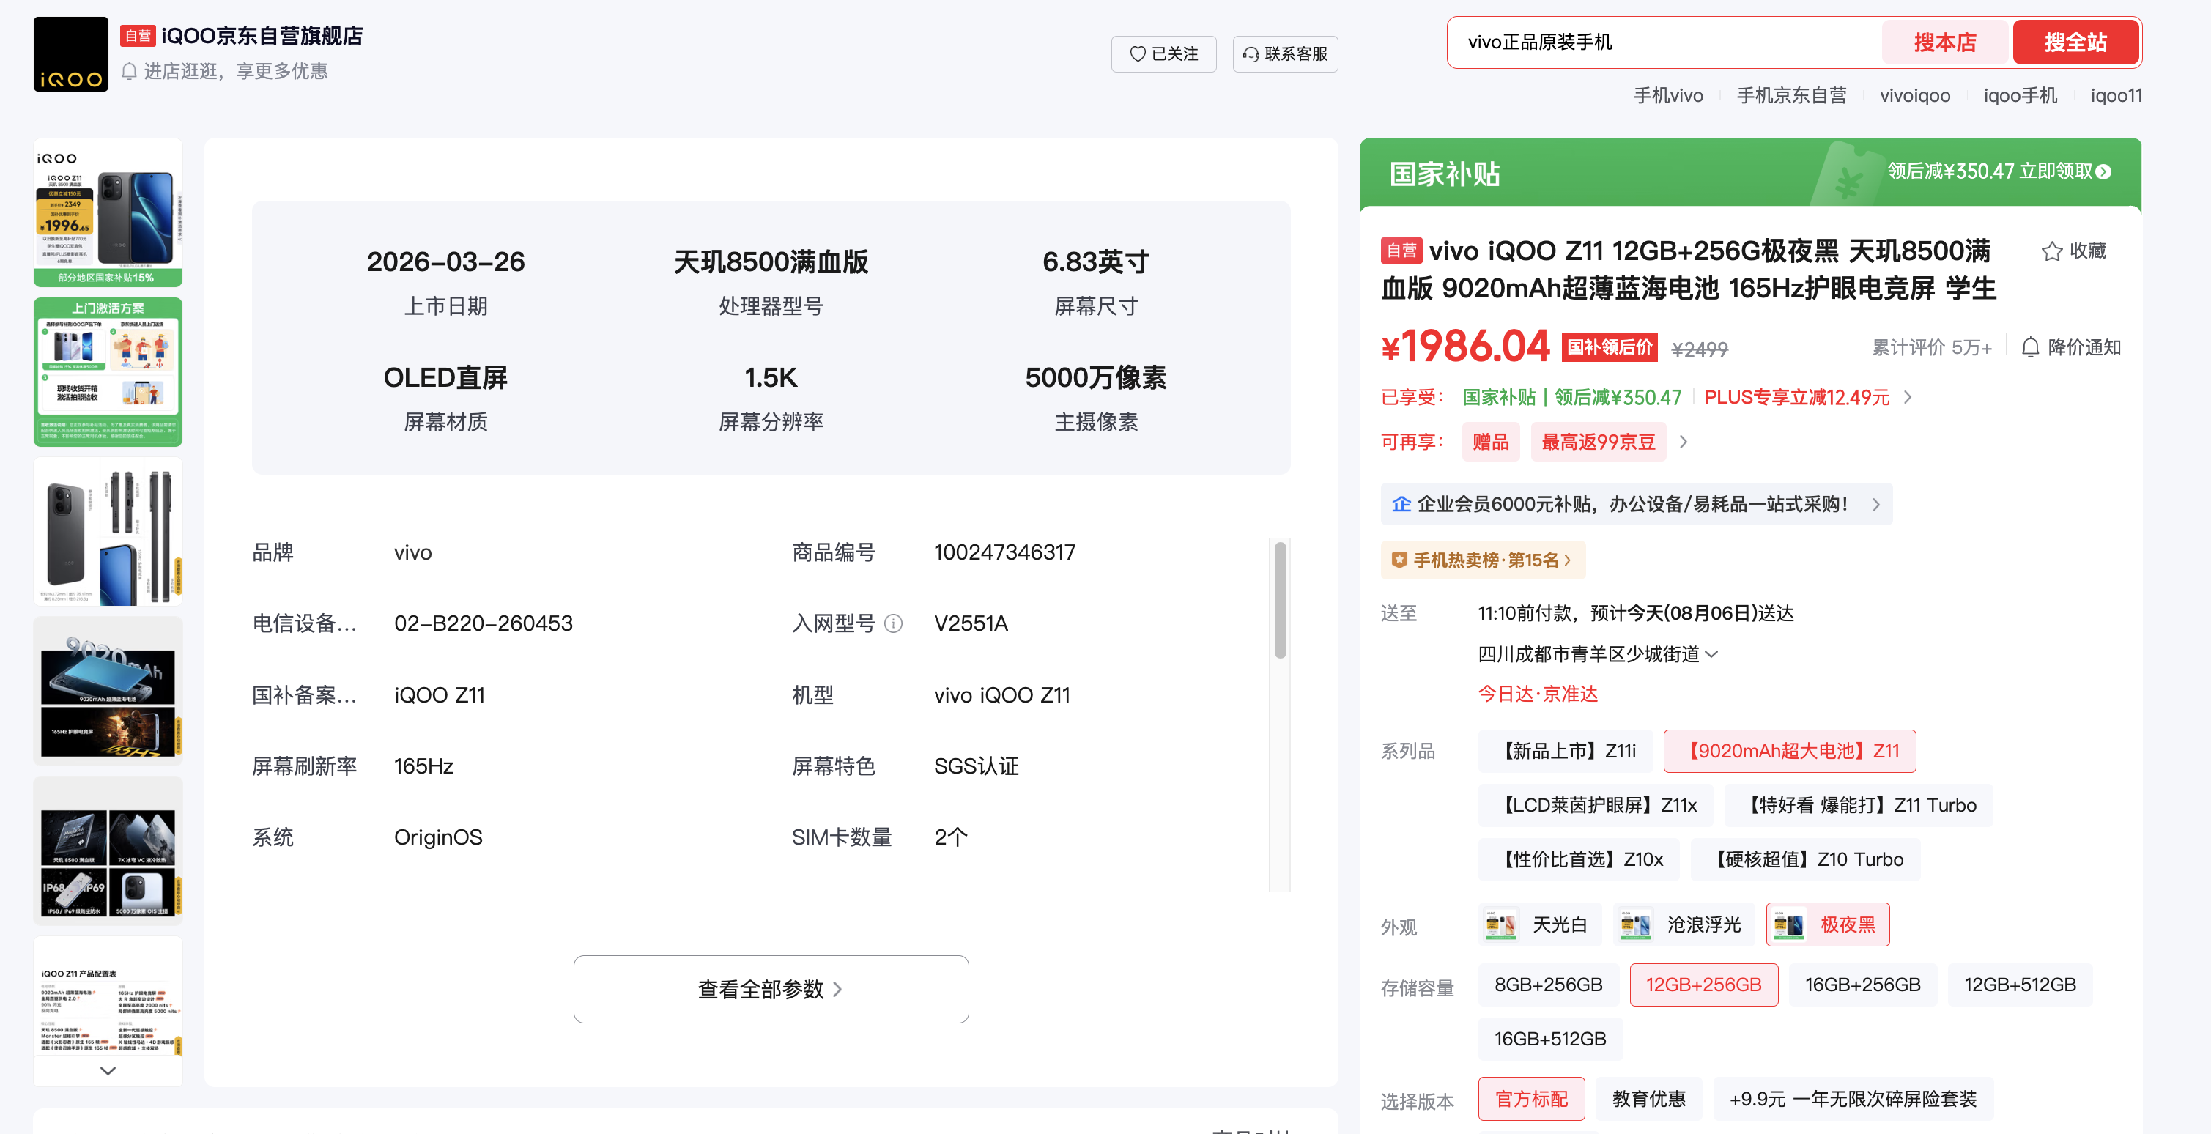2211x1134 pixels.
Task: Open the iQOO store logo
Action: point(70,54)
